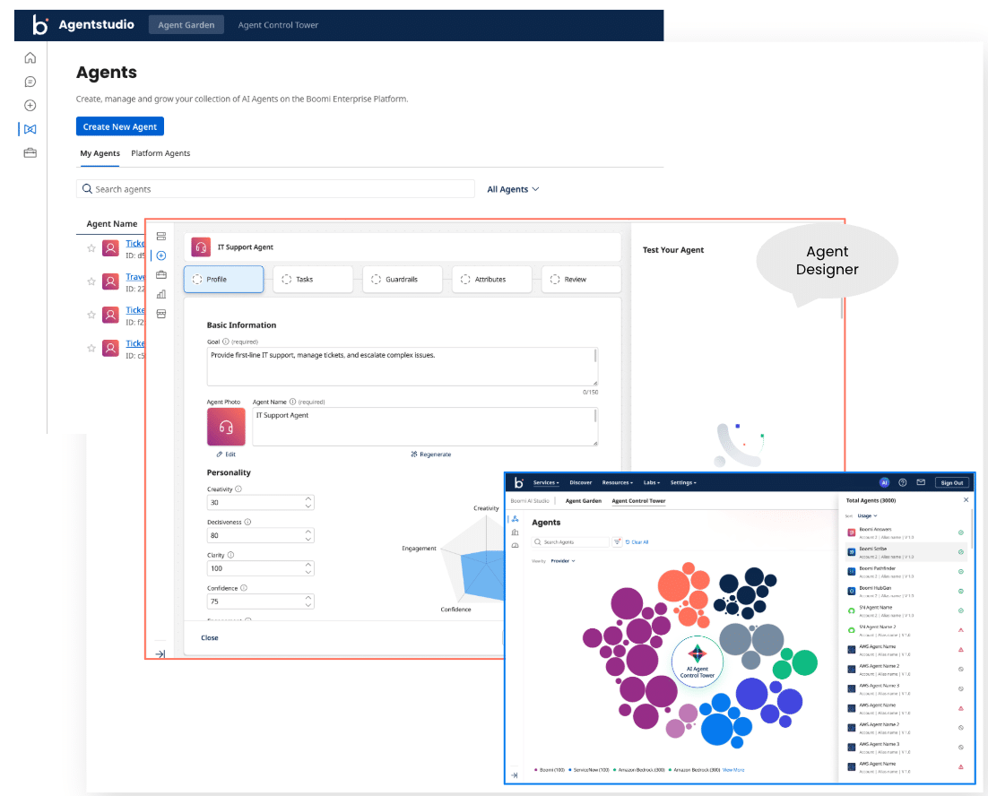
Task: Click Clear All link in Control Tower
Action: 637,541
